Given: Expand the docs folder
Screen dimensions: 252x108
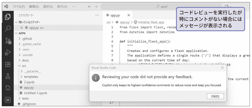Looking at the screenshot, I should click(58, 61).
